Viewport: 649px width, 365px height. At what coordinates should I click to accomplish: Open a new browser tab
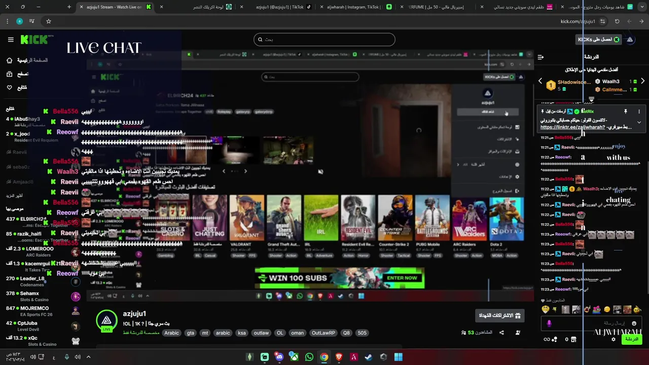tap(69, 7)
